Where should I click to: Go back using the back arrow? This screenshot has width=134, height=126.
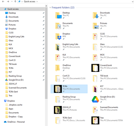tap(3, 2)
